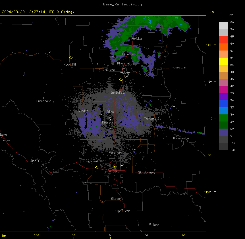Click the Airdrie label

click(115, 152)
